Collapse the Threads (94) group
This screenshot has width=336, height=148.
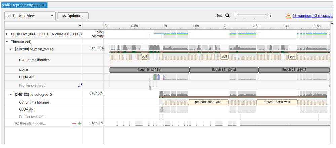7,42
